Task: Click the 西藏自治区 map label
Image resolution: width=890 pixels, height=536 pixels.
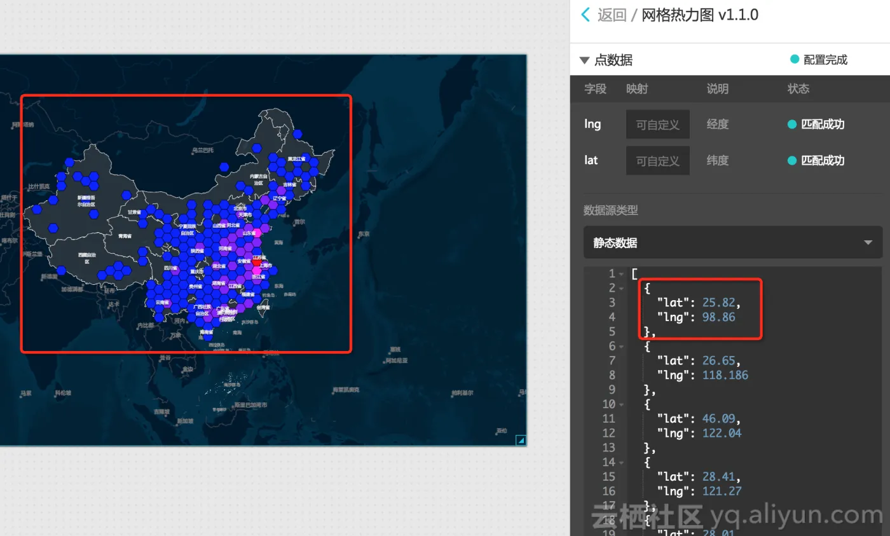Action: click(x=87, y=258)
